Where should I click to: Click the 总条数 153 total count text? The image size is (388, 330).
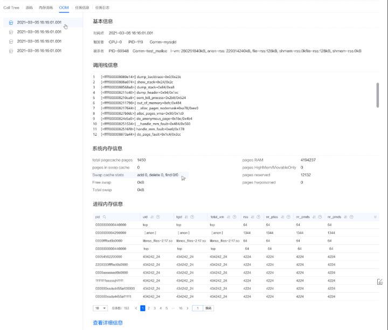coord(121,308)
